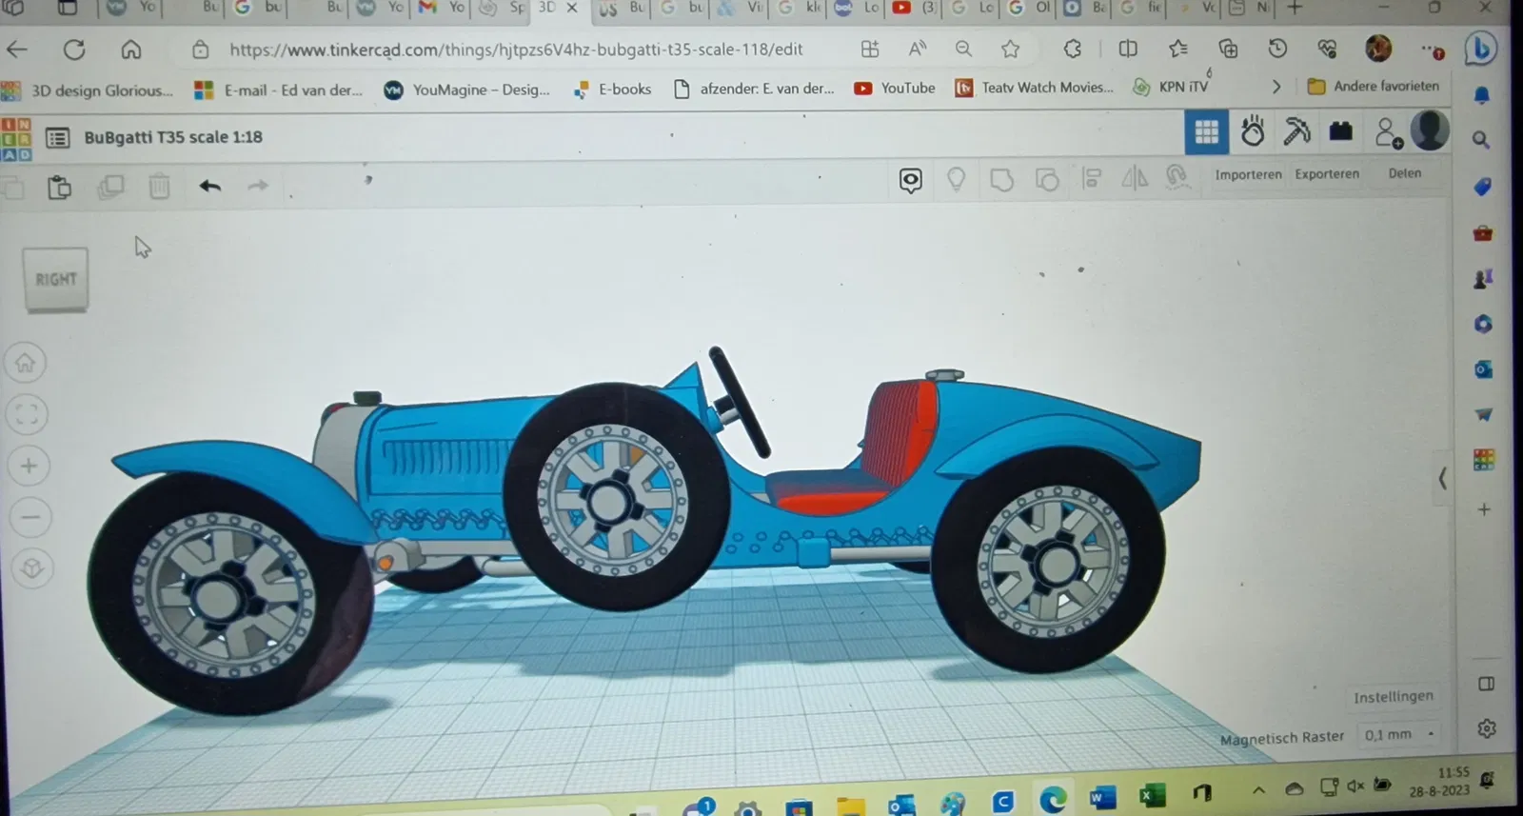
Task: Redo the undone action
Action: [258, 186]
